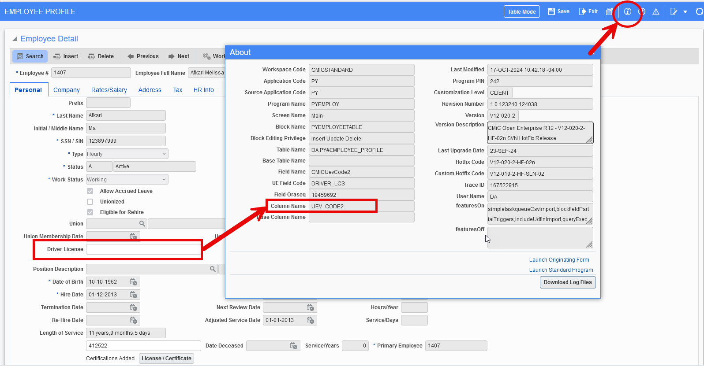The height and width of the screenshot is (366, 704).
Task: Check the Unionized checkbox
Action: tap(90, 202)
